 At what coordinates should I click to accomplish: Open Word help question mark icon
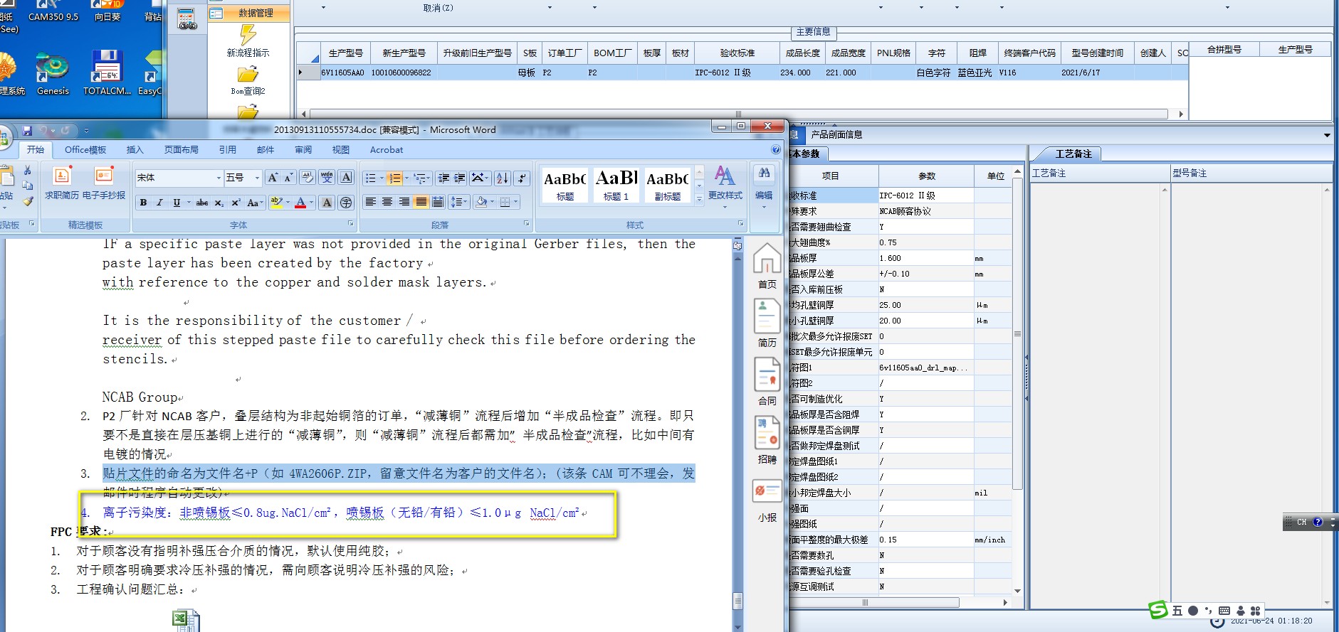pyautogui.click(x=776, y=150)
